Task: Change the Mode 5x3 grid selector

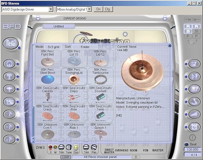Action: click(53, 47)
